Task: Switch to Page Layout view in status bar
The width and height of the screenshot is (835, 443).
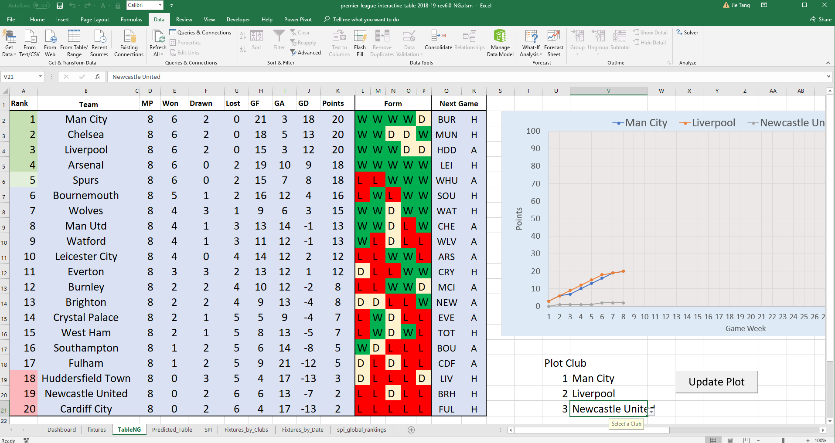Action: coord(729,440)
